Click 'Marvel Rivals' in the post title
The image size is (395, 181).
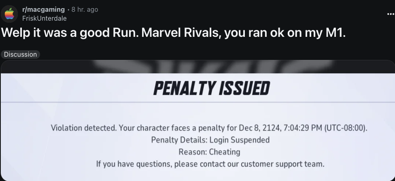[x=181, y=33]
